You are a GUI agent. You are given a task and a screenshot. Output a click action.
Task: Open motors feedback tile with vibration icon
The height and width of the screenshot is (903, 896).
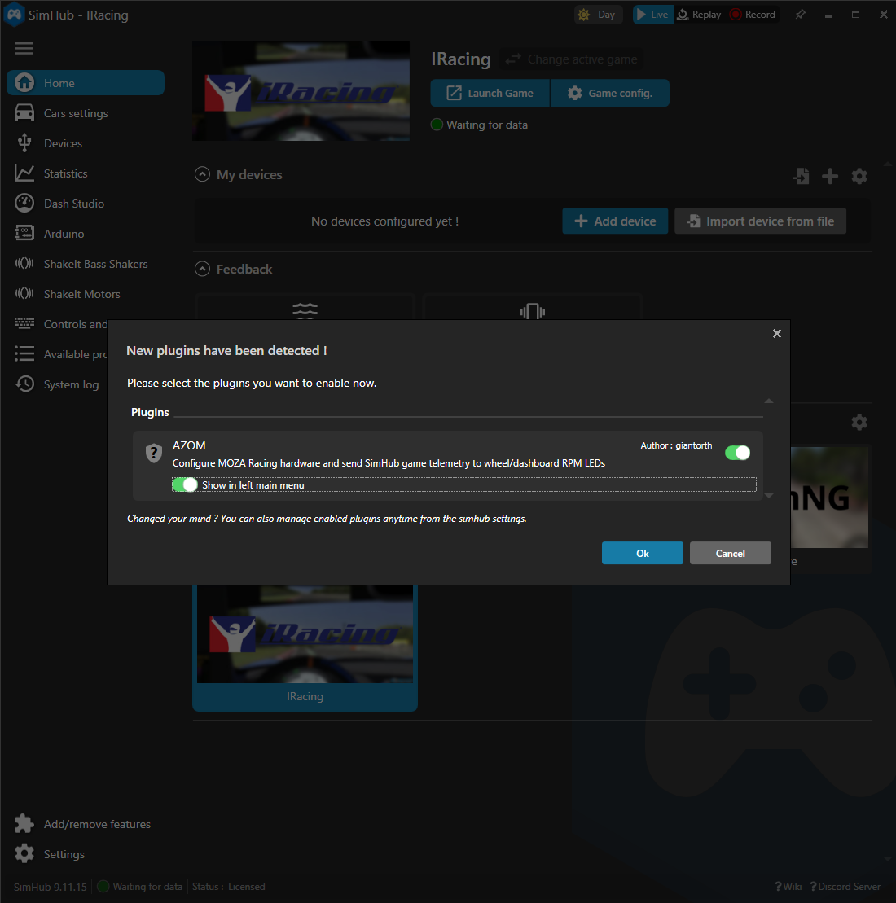click(x=533, y=308)
